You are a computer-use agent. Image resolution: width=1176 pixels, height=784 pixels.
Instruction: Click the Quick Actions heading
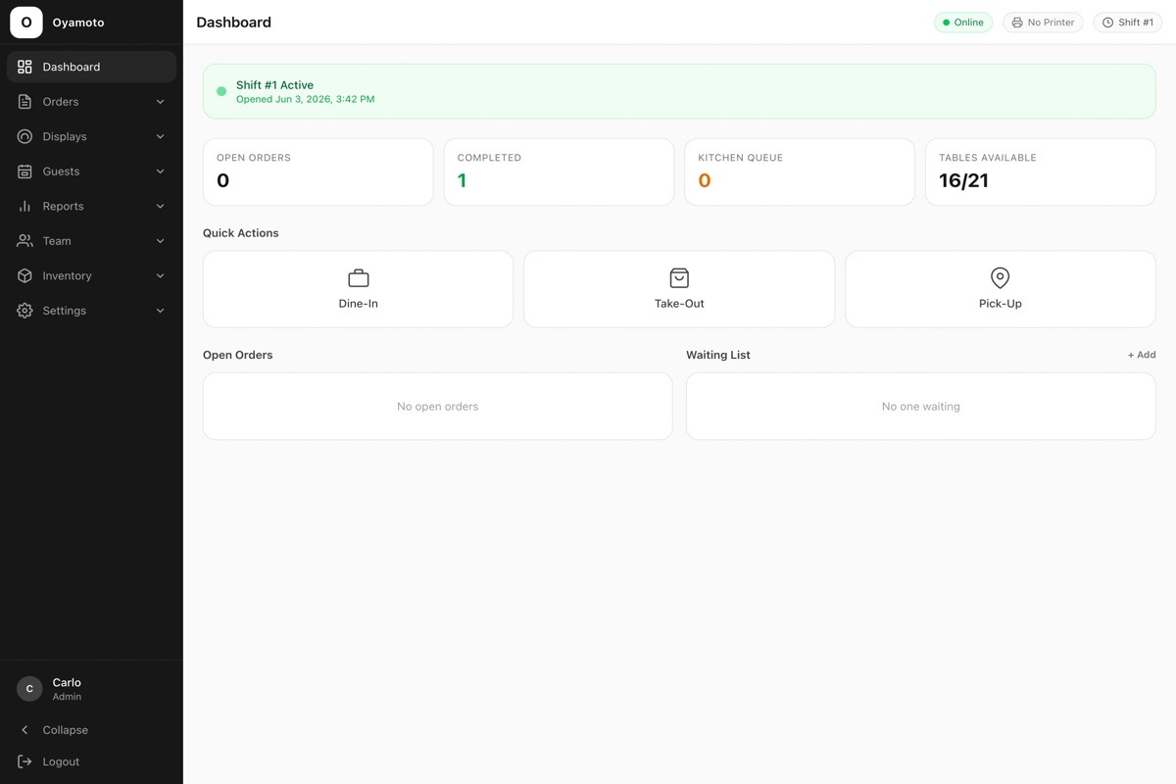241,233
